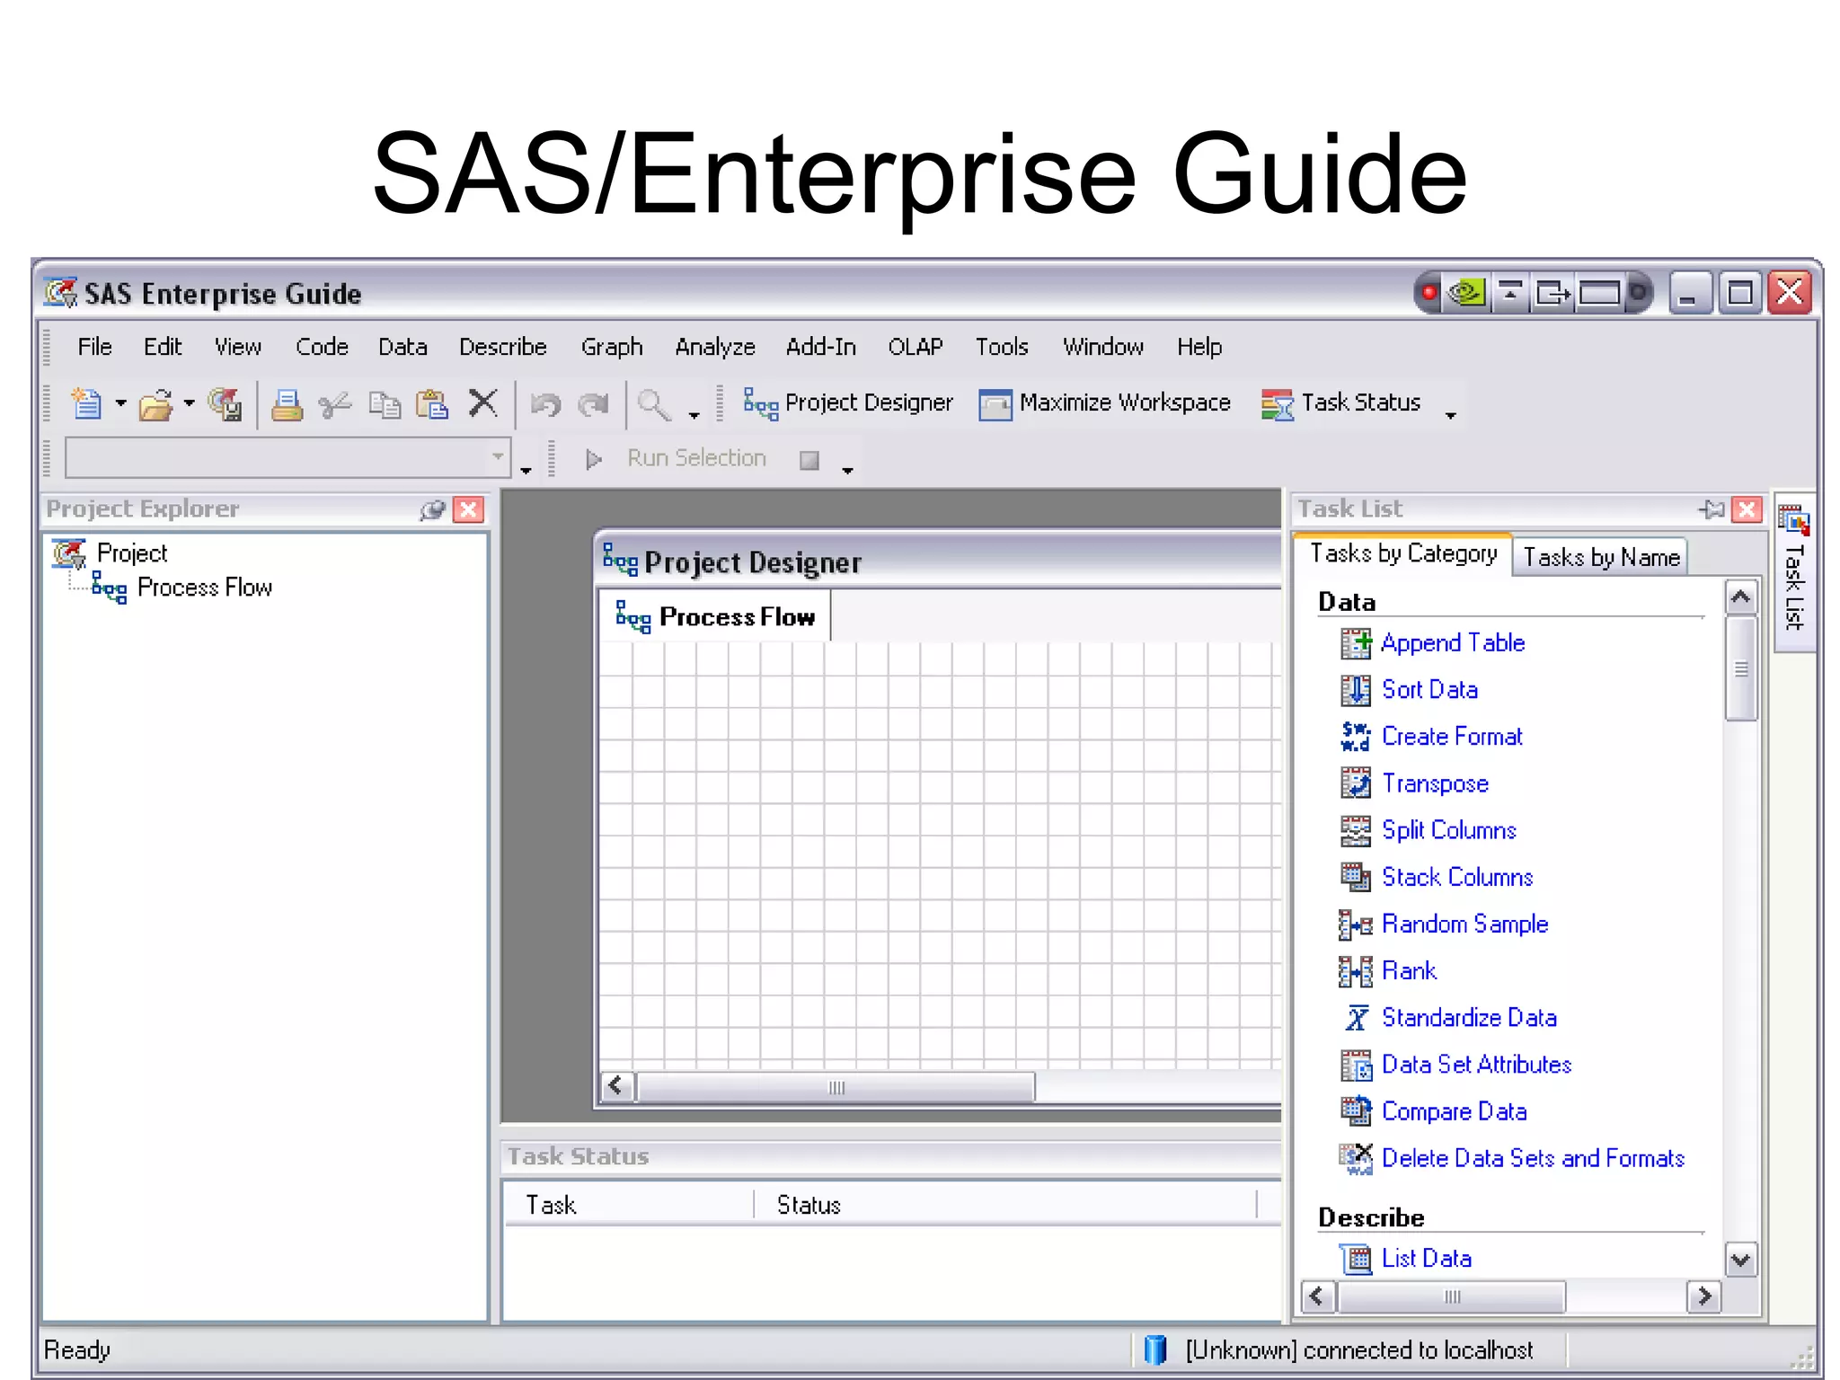1840x1380 pixels.
Task: Click the Open folder toolbar icon
Action: (156, 405)
